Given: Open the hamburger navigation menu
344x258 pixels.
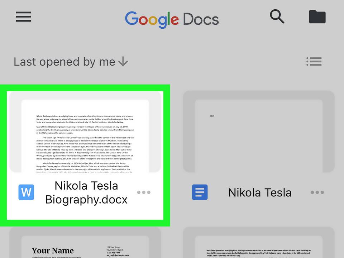Looking at the screenshot, I should pyautogui.click(x=23, y=17).
